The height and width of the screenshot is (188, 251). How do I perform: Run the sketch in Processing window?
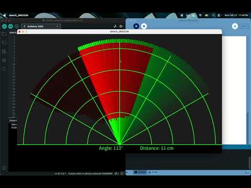[136, 26]
